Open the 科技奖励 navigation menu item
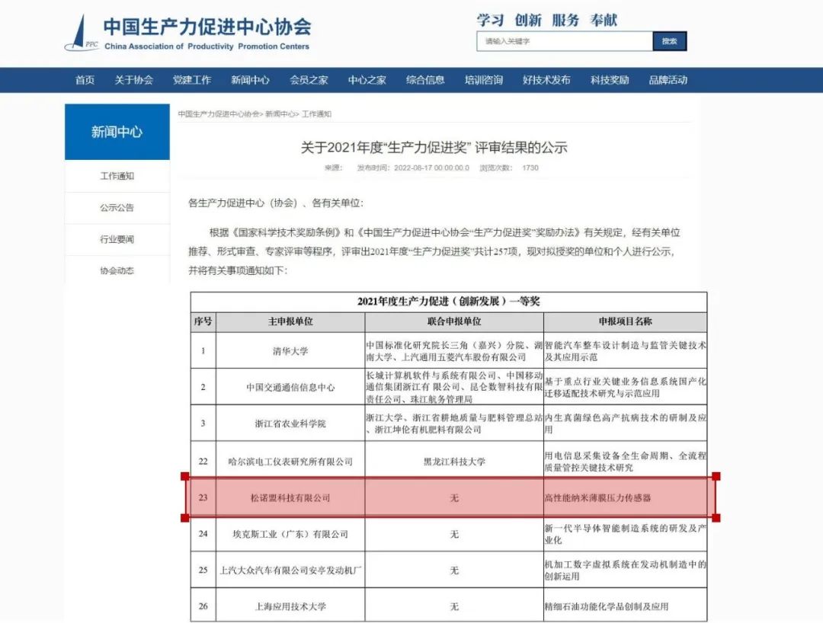Image resolution: width=823 pixels, height=623 pixels. [610, 80]
